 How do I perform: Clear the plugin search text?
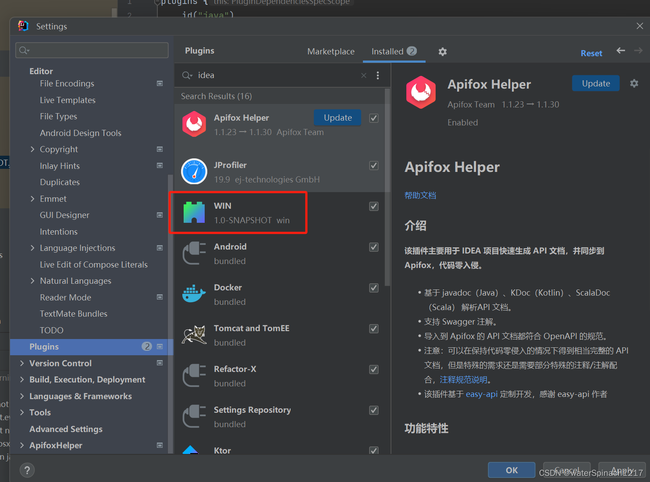pyautogui.click(x=364, y=75)
